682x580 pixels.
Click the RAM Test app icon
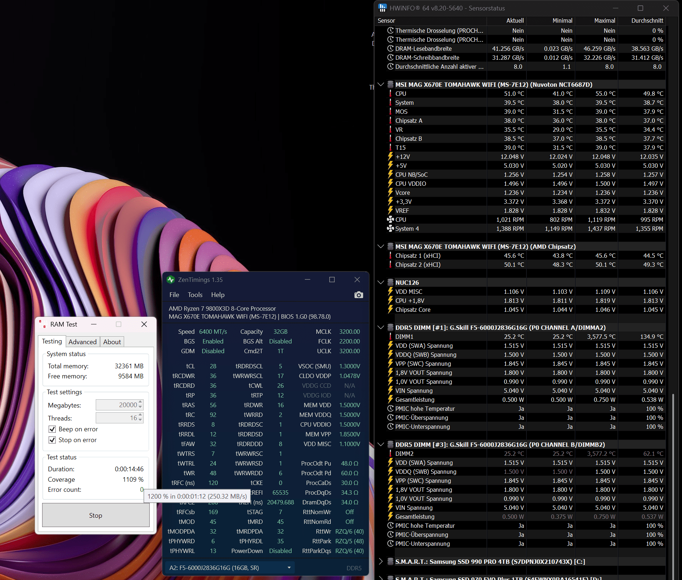pyautogui.click(x=42, y=324)
